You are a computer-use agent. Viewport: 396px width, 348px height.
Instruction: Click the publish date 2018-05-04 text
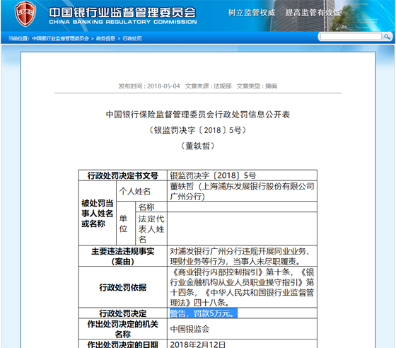pos(149,86)
